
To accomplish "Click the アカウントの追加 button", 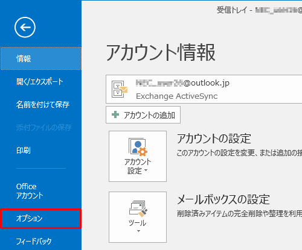I will coord(143,115).
